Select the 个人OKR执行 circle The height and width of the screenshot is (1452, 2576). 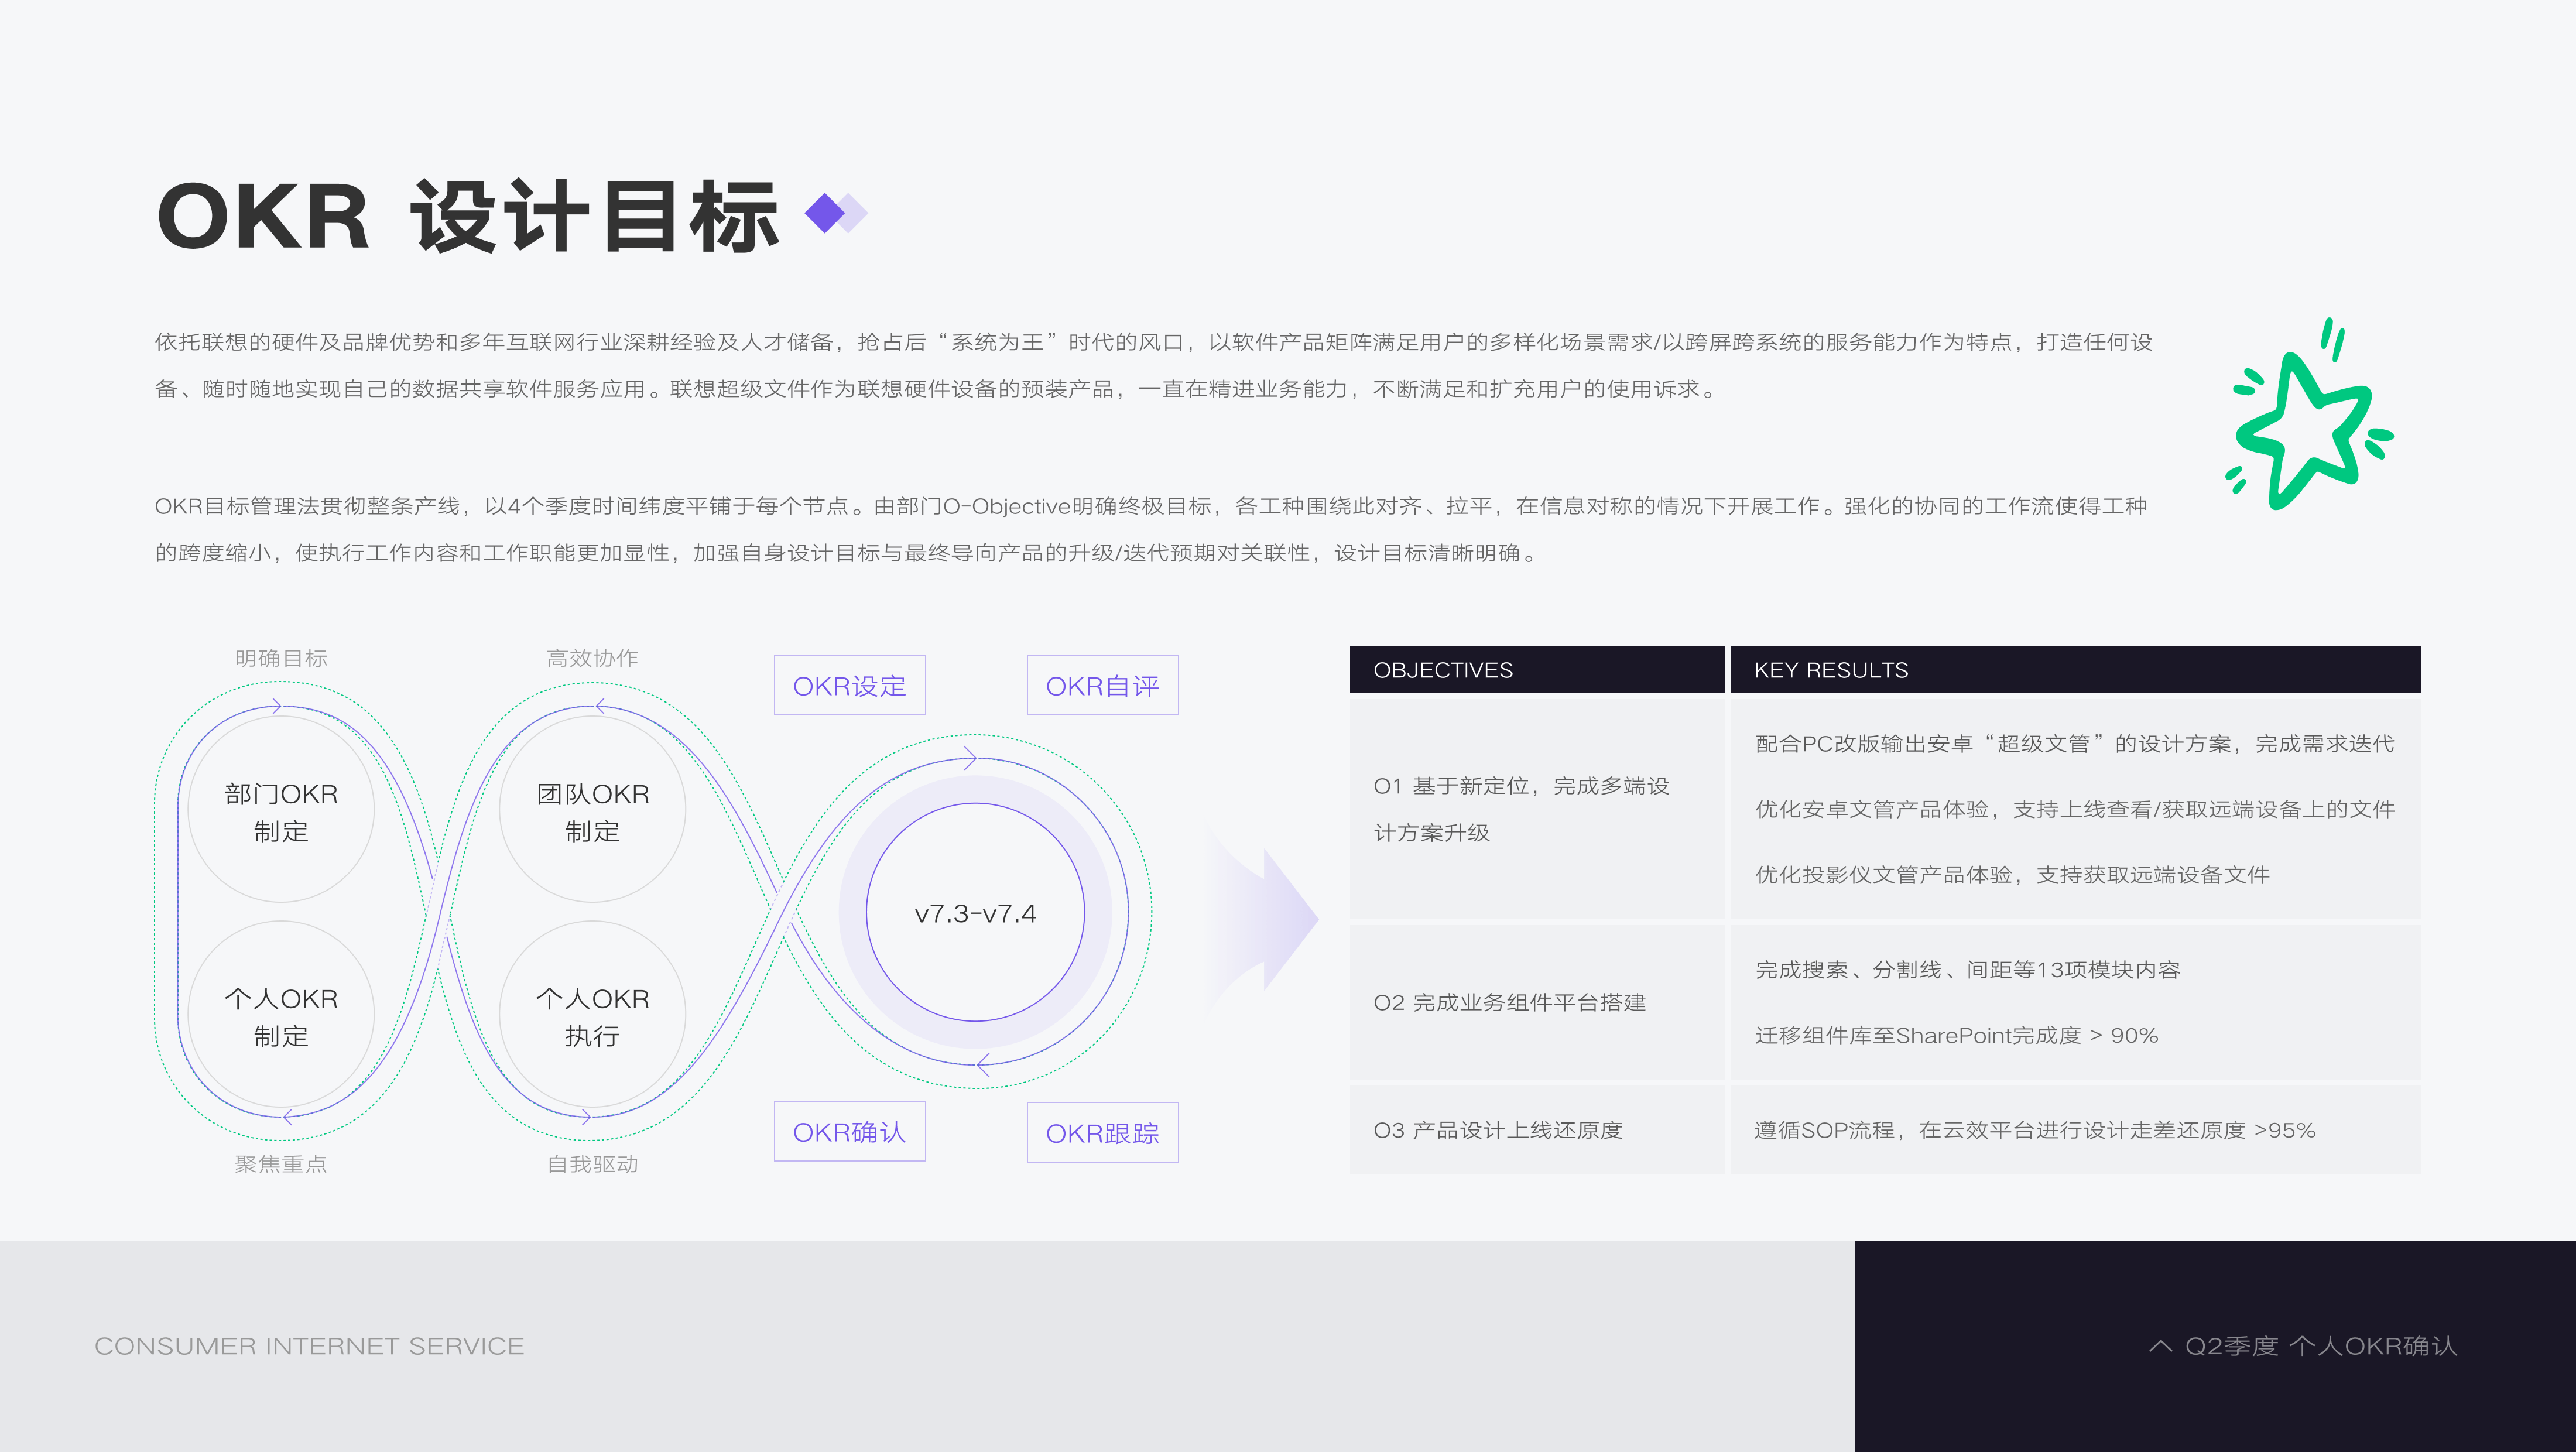pyautogui.click(x=592, y=1015)
